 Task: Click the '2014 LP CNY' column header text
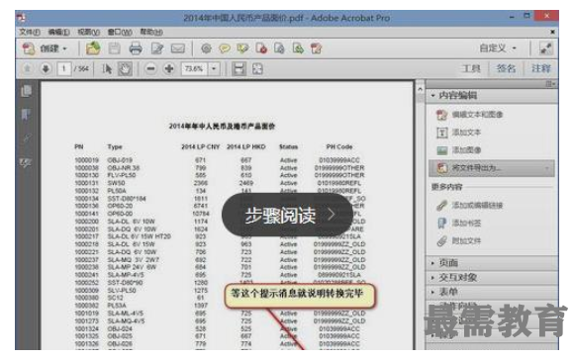[x=200, y=146]
